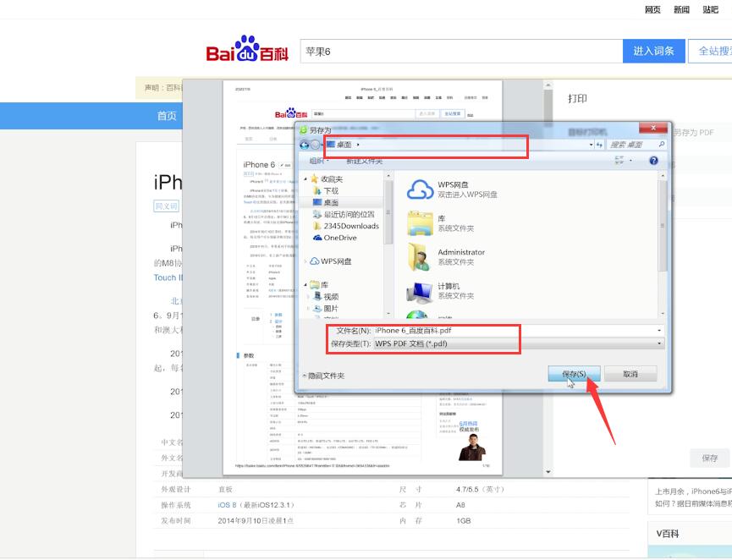
Task: Click 新建文件夹 in the toolbar
Action: (x=364, y=161)
